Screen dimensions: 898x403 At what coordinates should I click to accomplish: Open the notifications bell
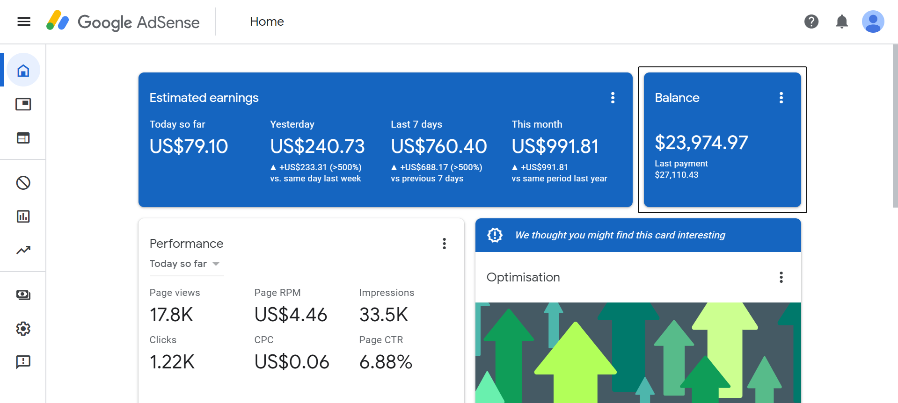click(841, 22)
